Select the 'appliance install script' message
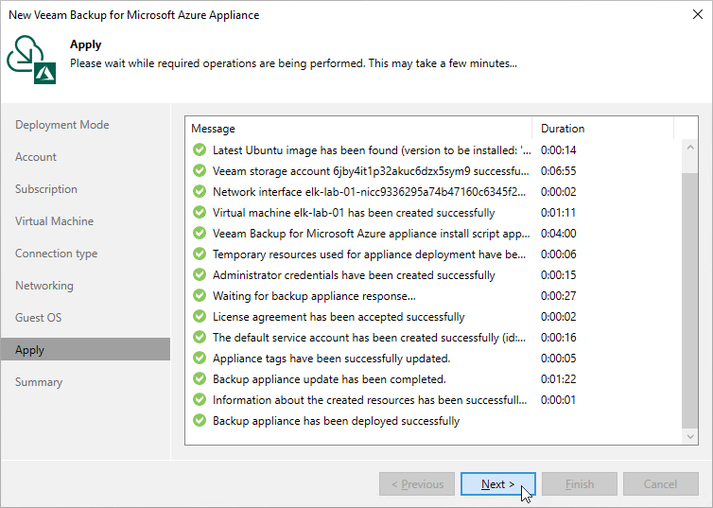Screen dimensions: 713x508 click(x=371, y=234)
